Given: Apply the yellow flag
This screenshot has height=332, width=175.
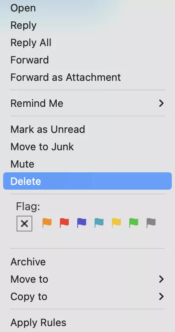Looking at the screenshot, I should [116, 223].
